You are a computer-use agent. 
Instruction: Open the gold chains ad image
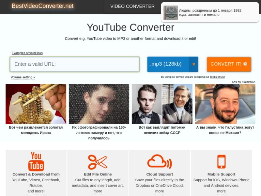click(36, 104)
